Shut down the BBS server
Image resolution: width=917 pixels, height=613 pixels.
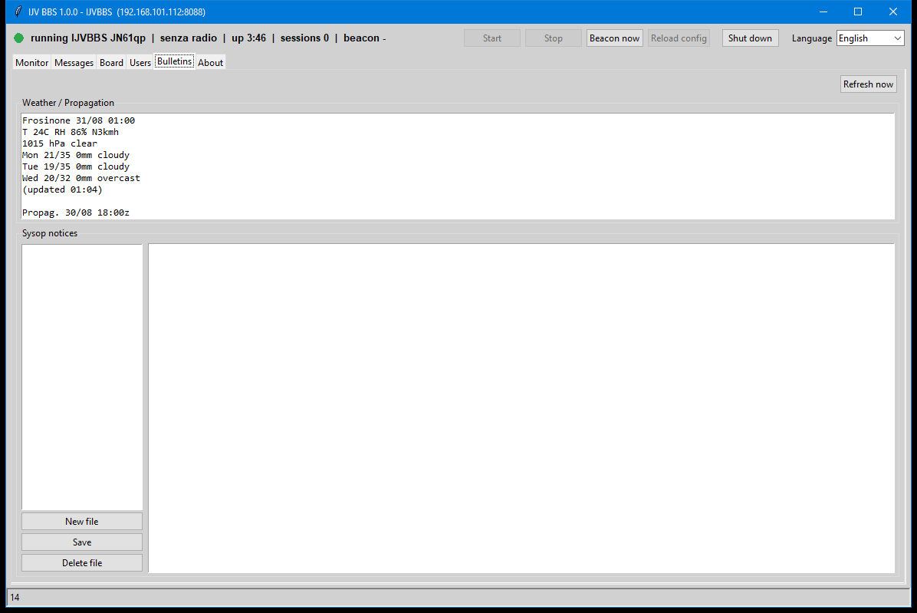(x=751, y=38)
